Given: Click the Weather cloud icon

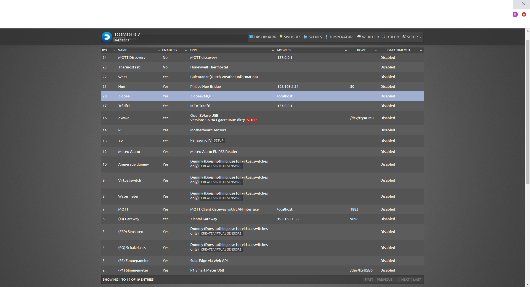Looking at the screenshot, I should point(359,37).
